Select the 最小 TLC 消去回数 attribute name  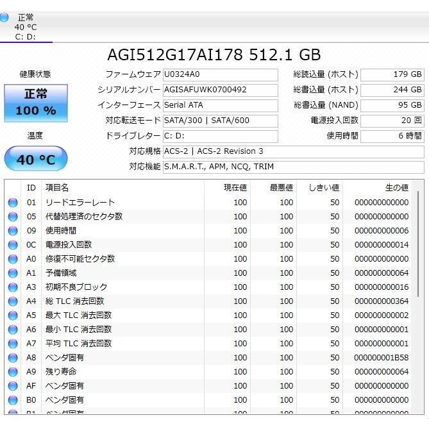pyautogui.click(x=78, y=330)
